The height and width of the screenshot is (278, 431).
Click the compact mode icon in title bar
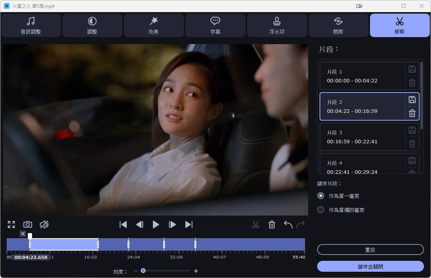pyautogui.click(x=359, y=6)
